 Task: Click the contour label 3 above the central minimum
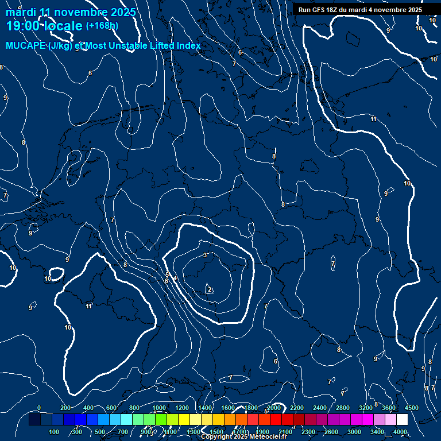pyautogui.click(x=205, y=255)
